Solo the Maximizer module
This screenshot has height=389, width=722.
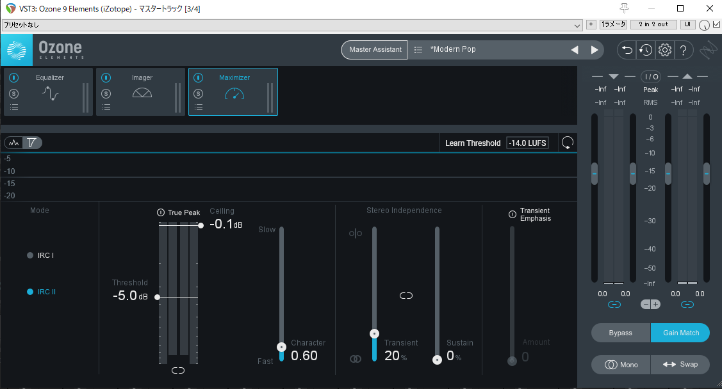198,94
